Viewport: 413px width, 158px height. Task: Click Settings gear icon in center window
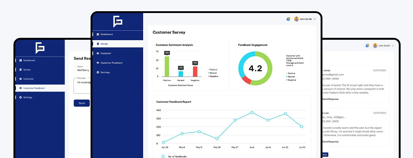coord(98,72)
